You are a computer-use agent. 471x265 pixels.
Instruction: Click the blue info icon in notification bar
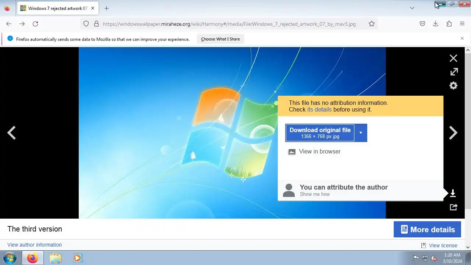(x=10, y=39)
